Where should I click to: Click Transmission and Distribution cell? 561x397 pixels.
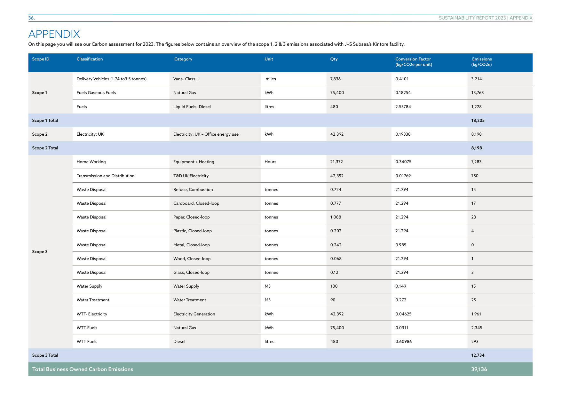click(x=106, y=176)
